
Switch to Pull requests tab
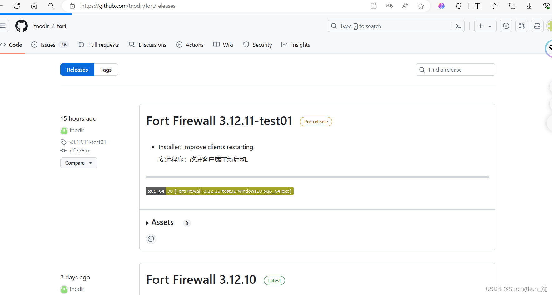click(x=99, y=45)
